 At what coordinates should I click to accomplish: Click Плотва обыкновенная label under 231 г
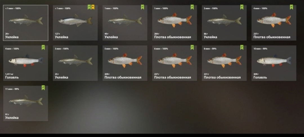point(222,78)
